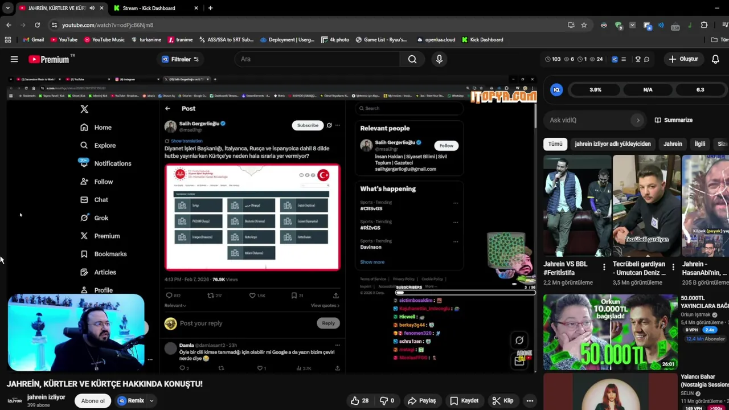Select 'jahrein izliyor adlı yükleyiciden' chip
Screen dimensions: 729x410
point(613,144)
